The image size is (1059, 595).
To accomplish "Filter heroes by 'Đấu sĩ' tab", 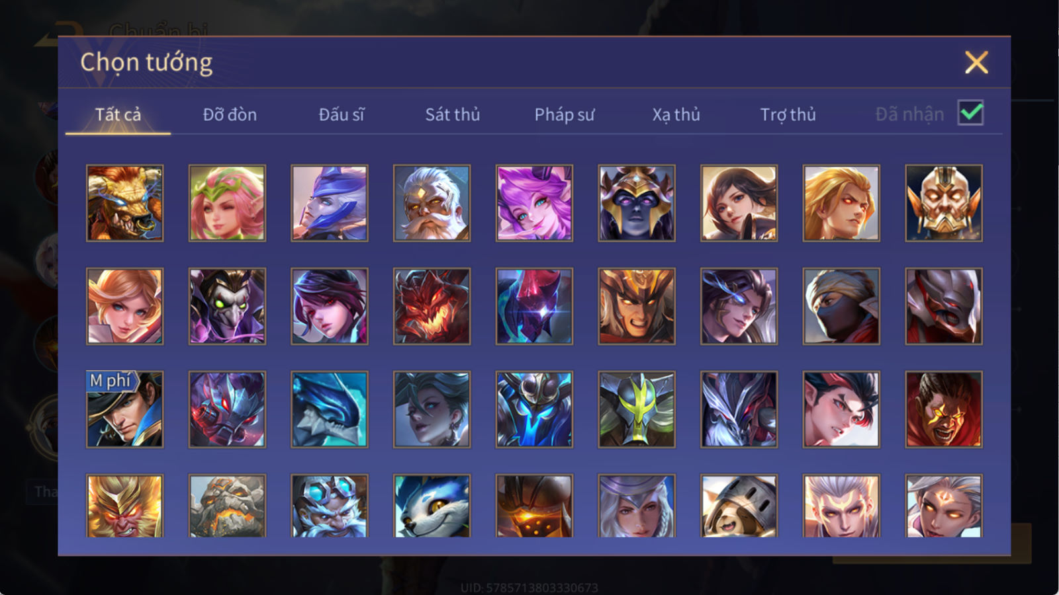I will pos(342,114).
